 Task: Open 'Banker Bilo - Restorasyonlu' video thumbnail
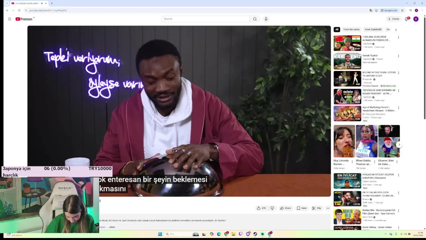click(347, 216)
